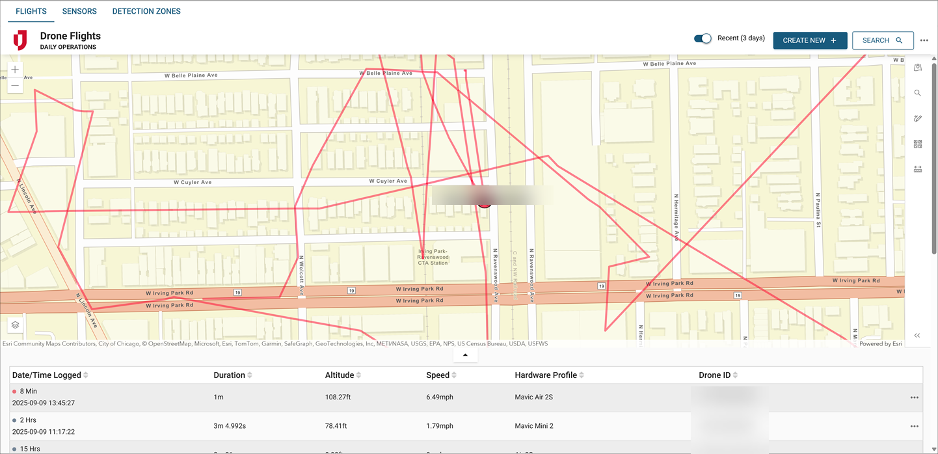Open the overflow menu next to SEARCH button
Screen dimensions: 938x454
tap(924, 40)
